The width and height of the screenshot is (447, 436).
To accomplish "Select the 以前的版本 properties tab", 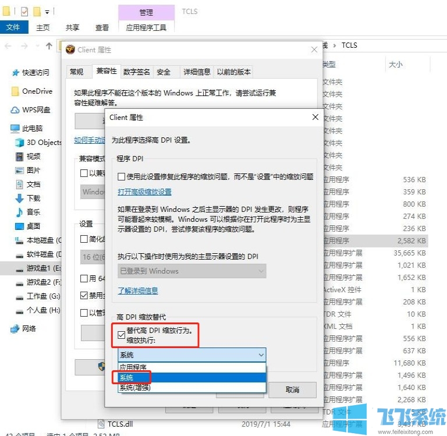I will (x=234, y=72).
